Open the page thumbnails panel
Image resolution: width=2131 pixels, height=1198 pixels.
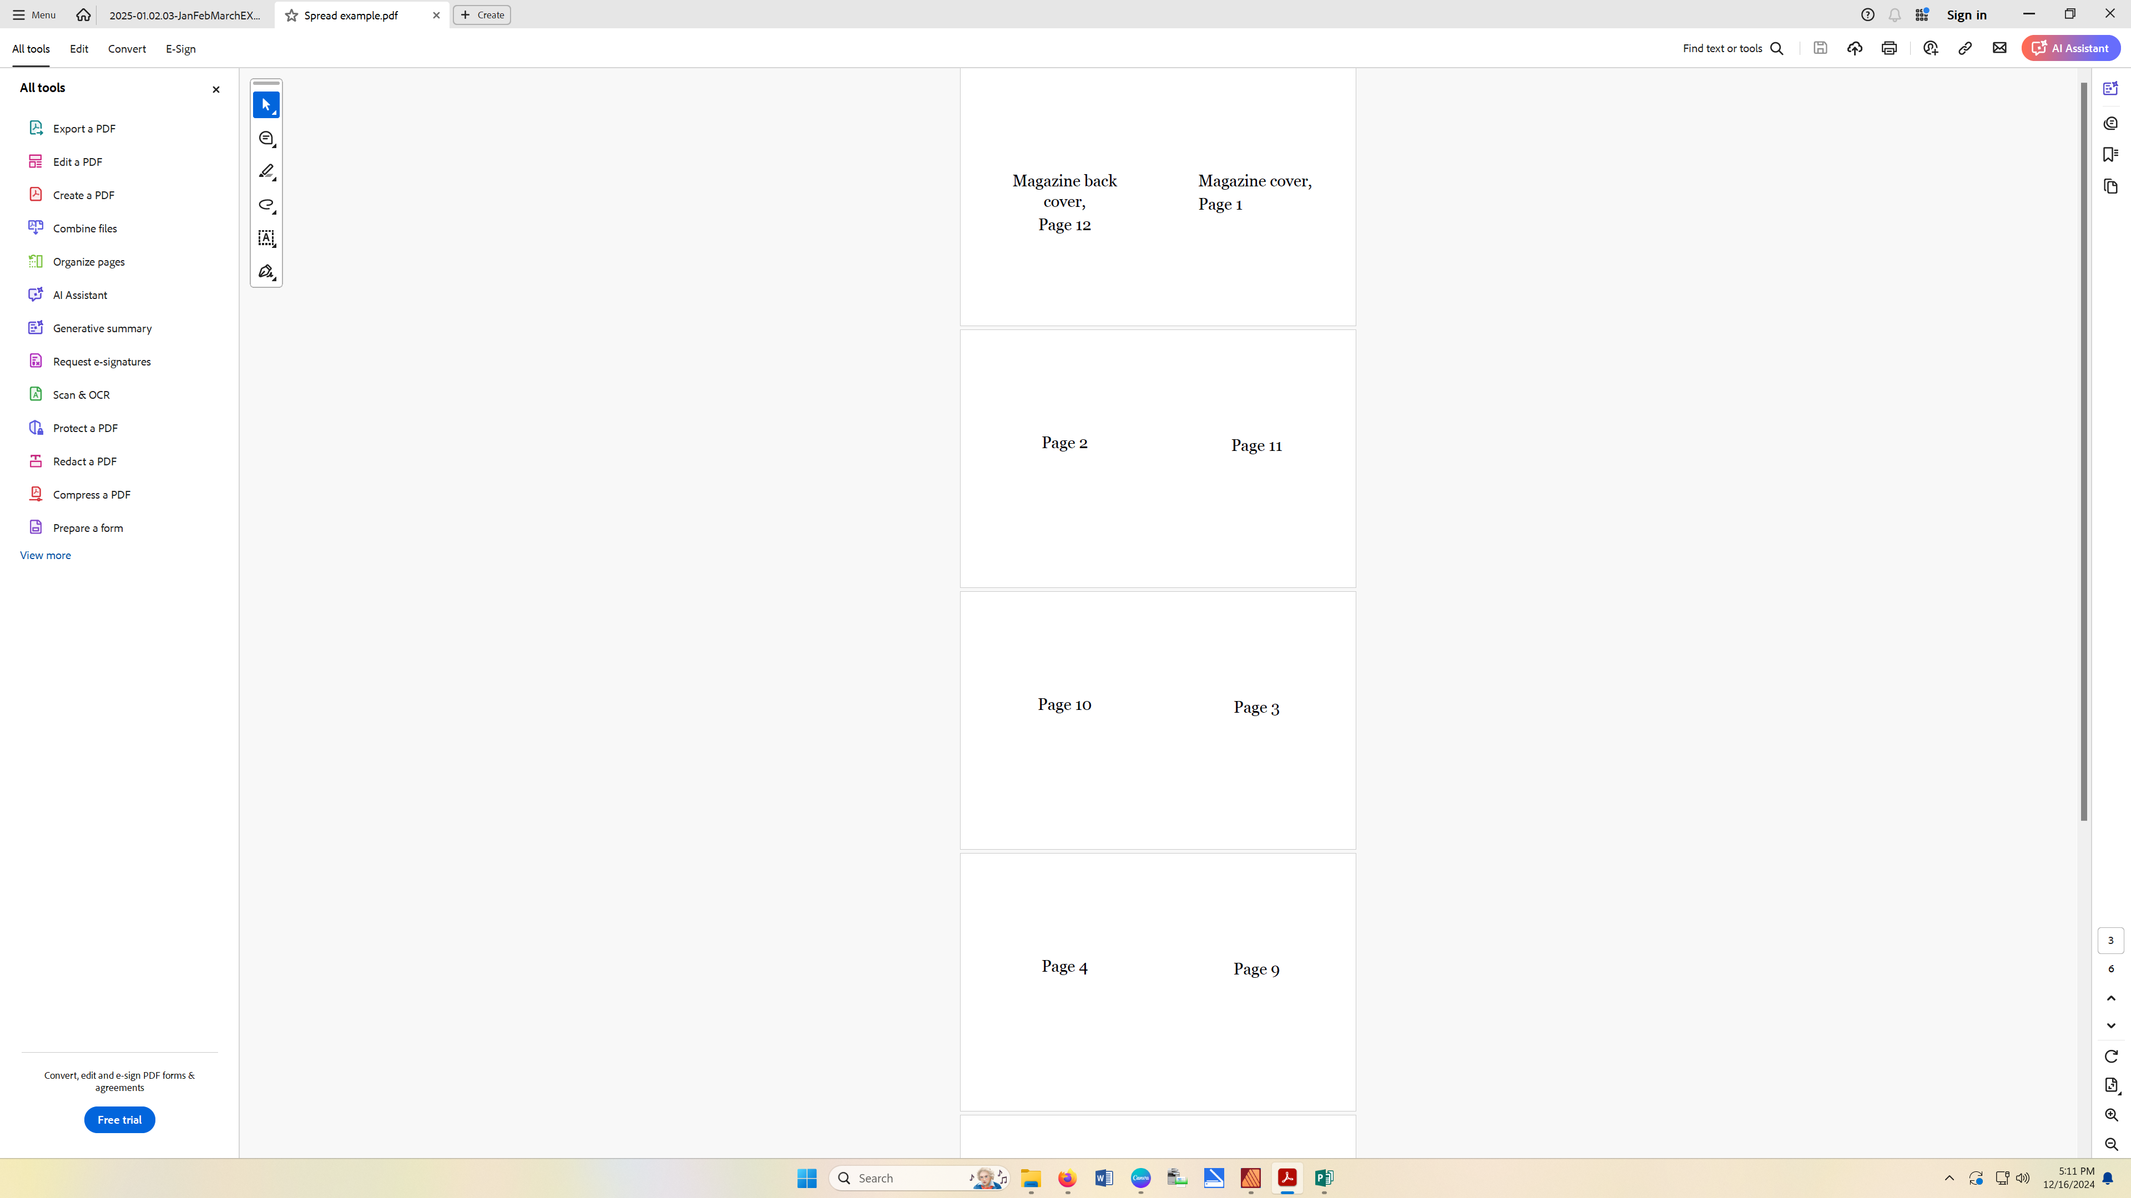(2110, 186)
